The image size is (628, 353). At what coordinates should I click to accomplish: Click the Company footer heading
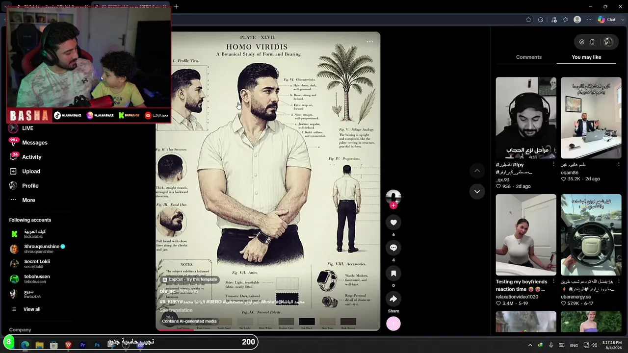(x=20, y=330)
